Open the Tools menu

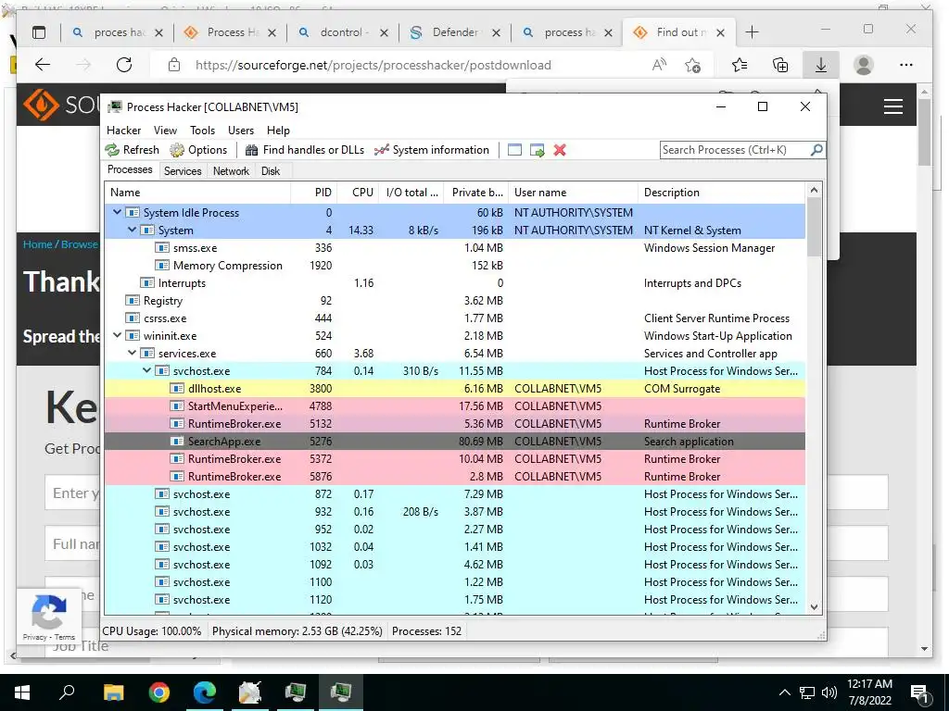[202, 131]
